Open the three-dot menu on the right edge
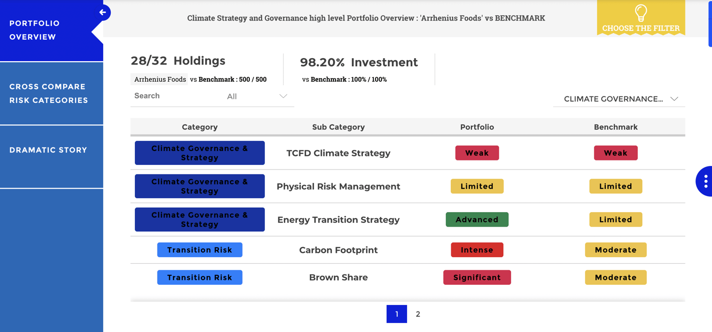This screenshot has width=712, height=332. (705, 181)
